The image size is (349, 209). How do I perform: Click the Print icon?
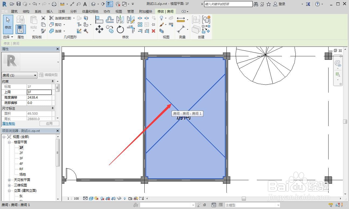click(54, 4)
